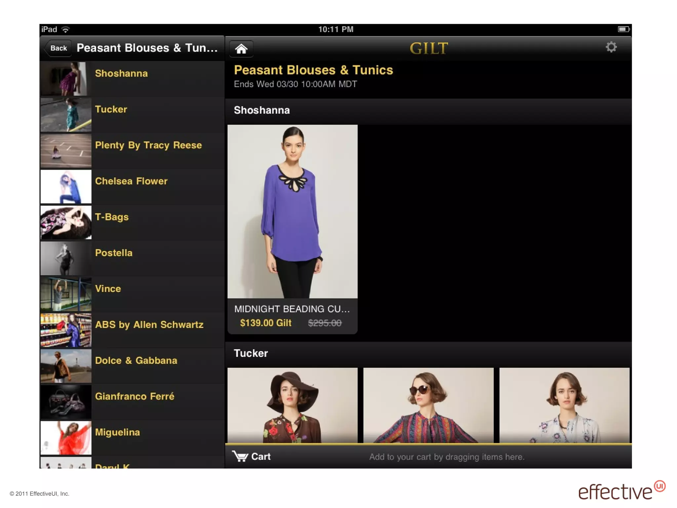Select ABS by Allen Schwartz
677x508 pixels.
149,325
